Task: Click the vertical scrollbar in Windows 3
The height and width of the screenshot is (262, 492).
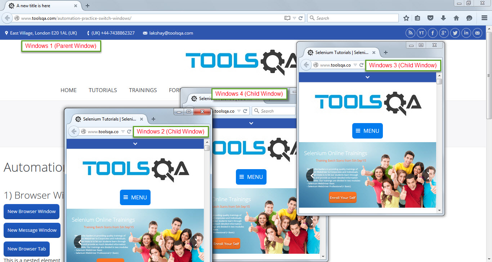Action: pos(439,144)
